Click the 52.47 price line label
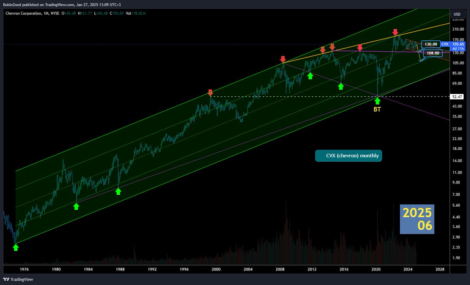This screenshot has height=285, width=470. tap(457, 96)
